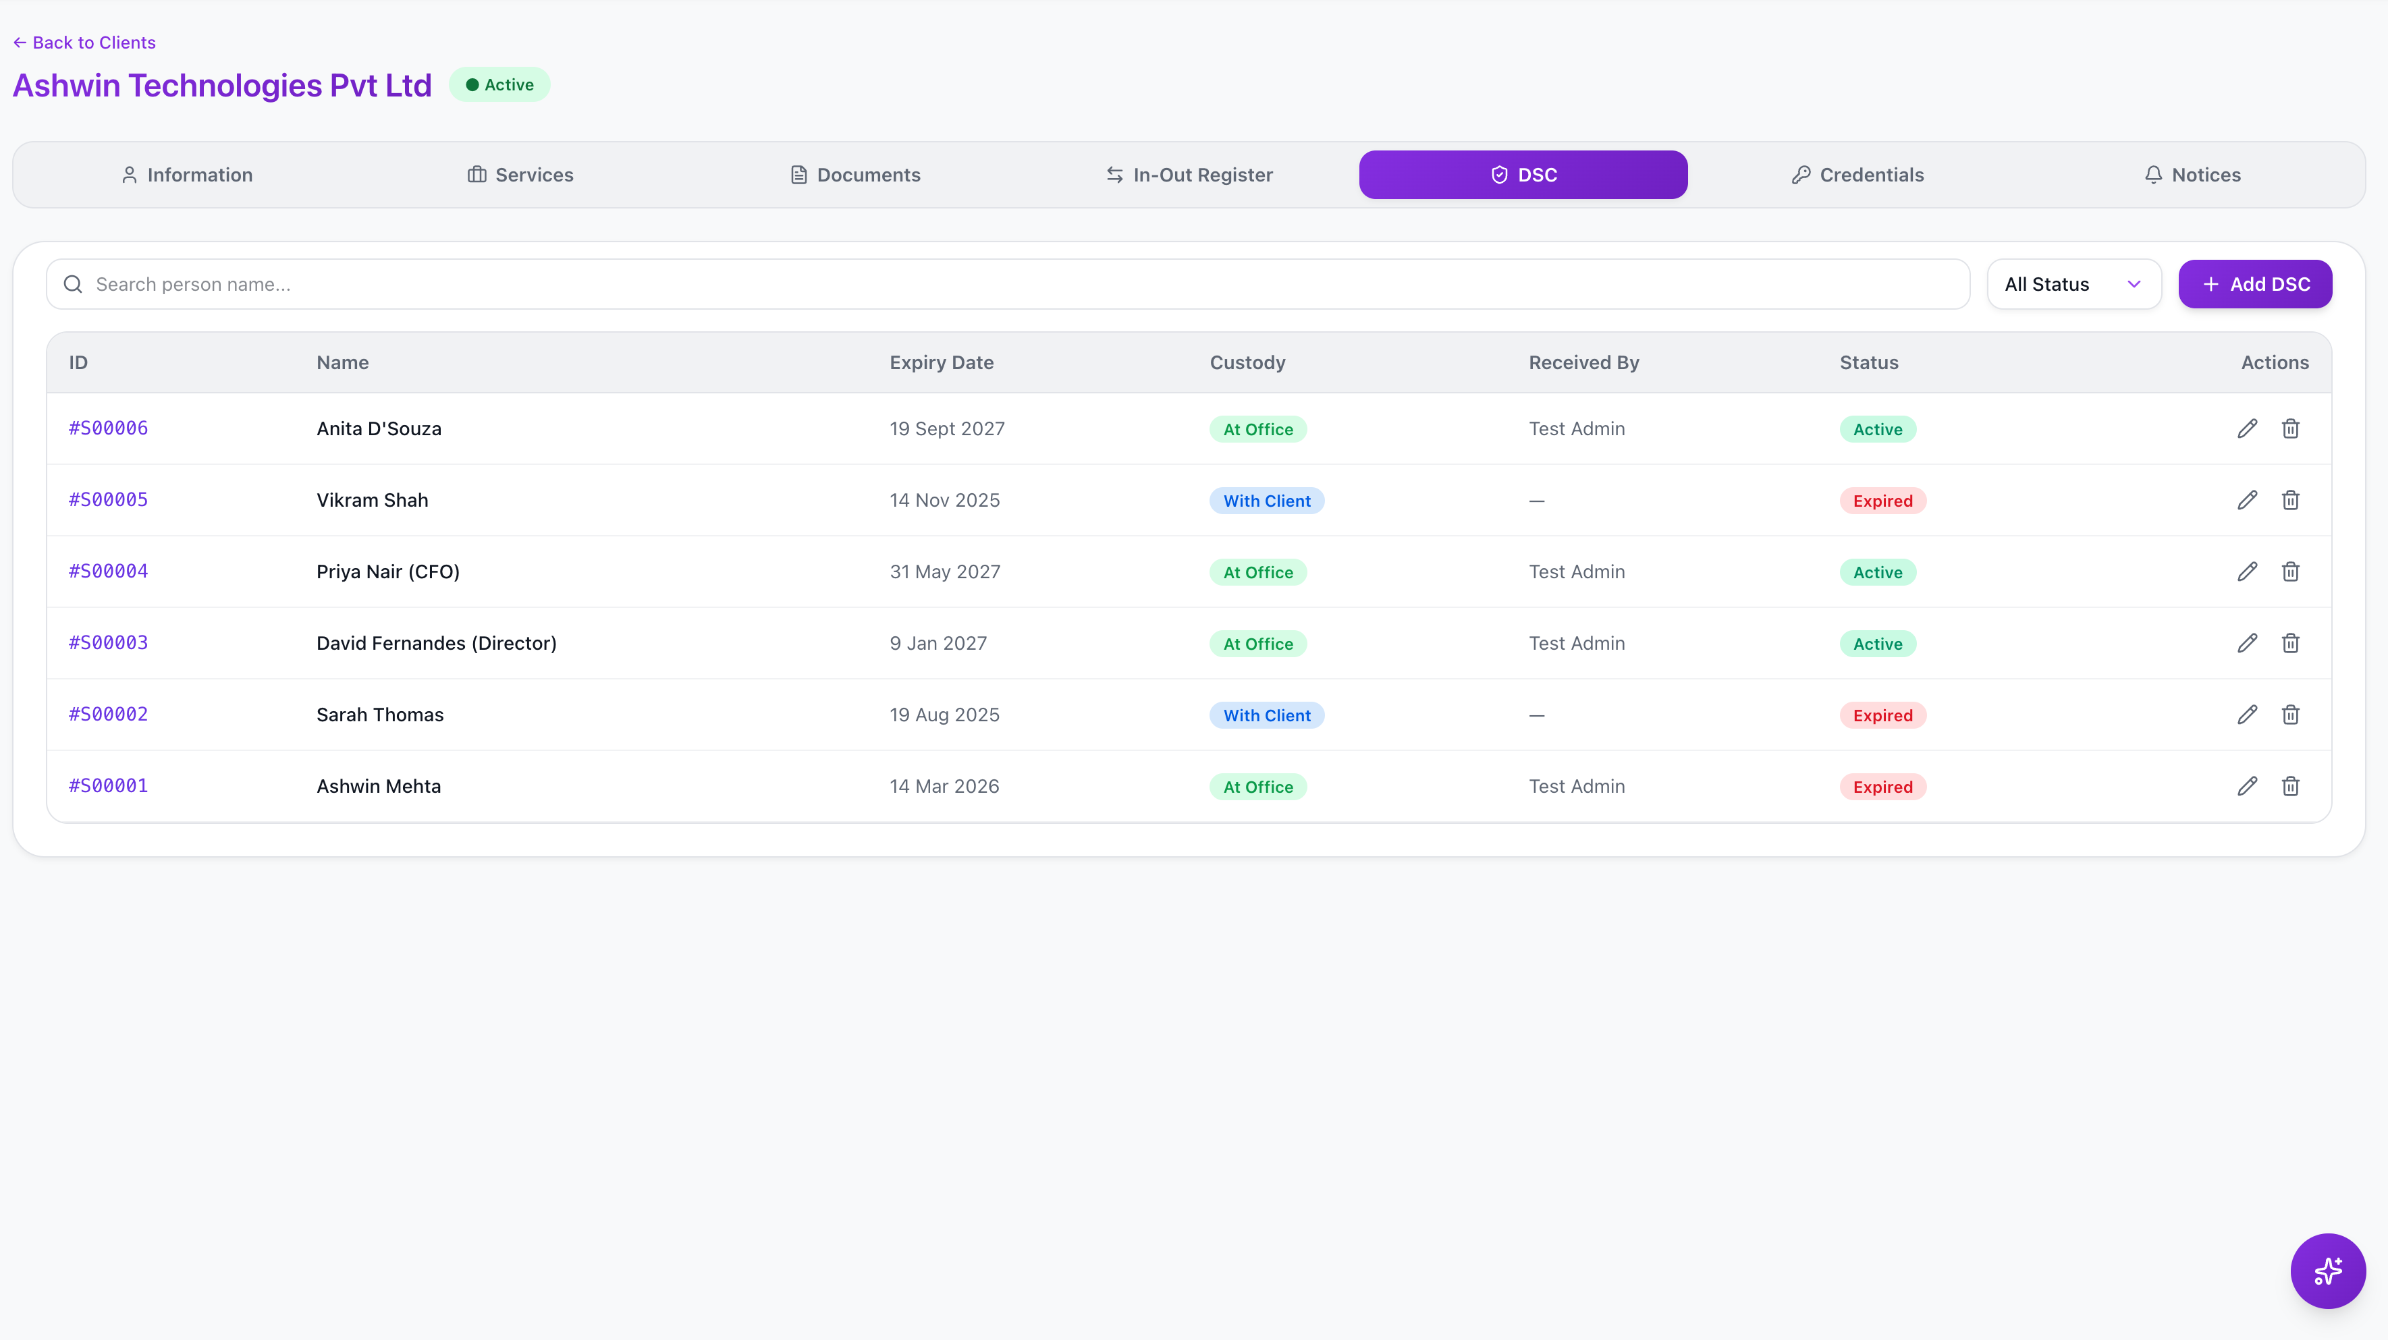Click expiry date 19 Sept 2027
The width and height of the screenshot is (2388, 1340).
click(946, 429)
